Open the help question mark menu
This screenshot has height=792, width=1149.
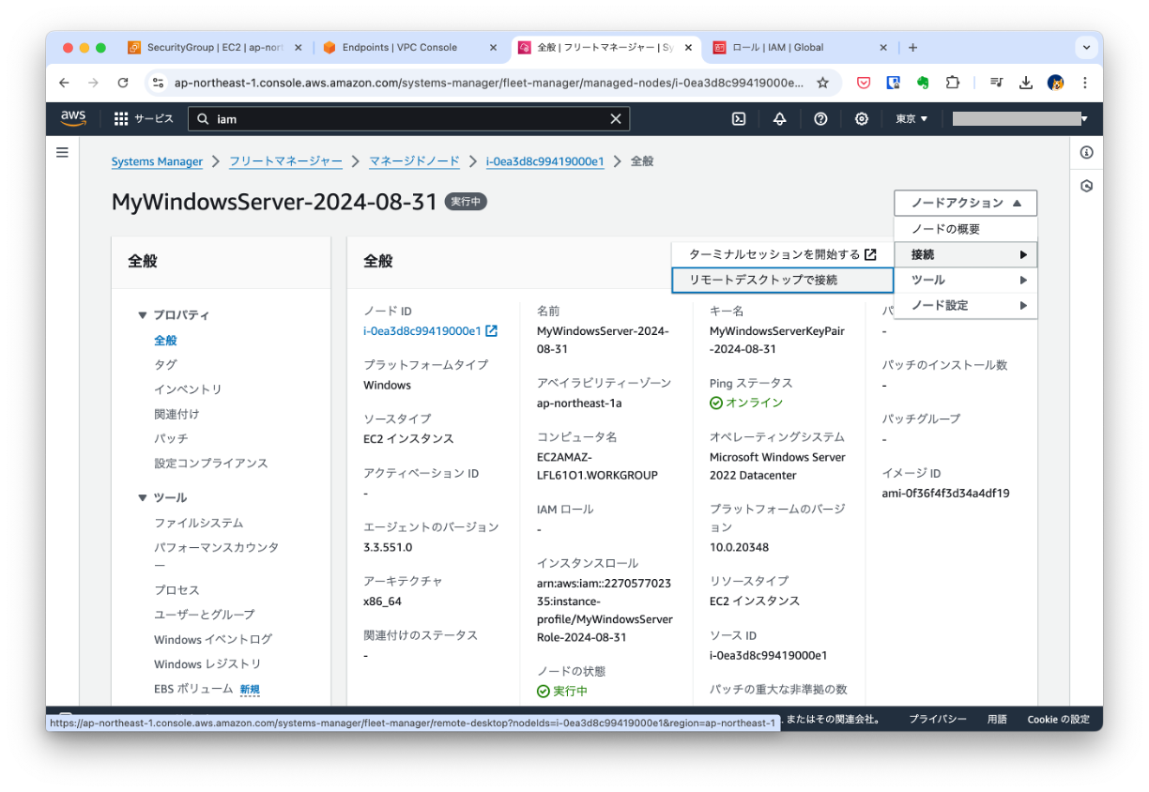[x=820, y=119]
